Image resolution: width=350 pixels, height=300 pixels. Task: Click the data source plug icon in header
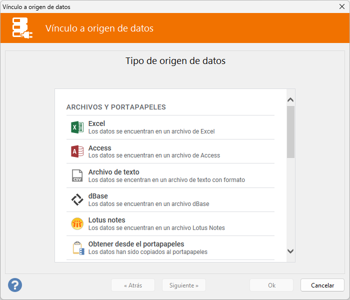22,28
